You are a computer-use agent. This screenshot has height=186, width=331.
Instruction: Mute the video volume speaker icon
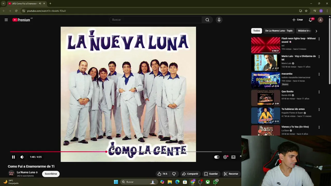pyautogui.click(x=22, y=157)
